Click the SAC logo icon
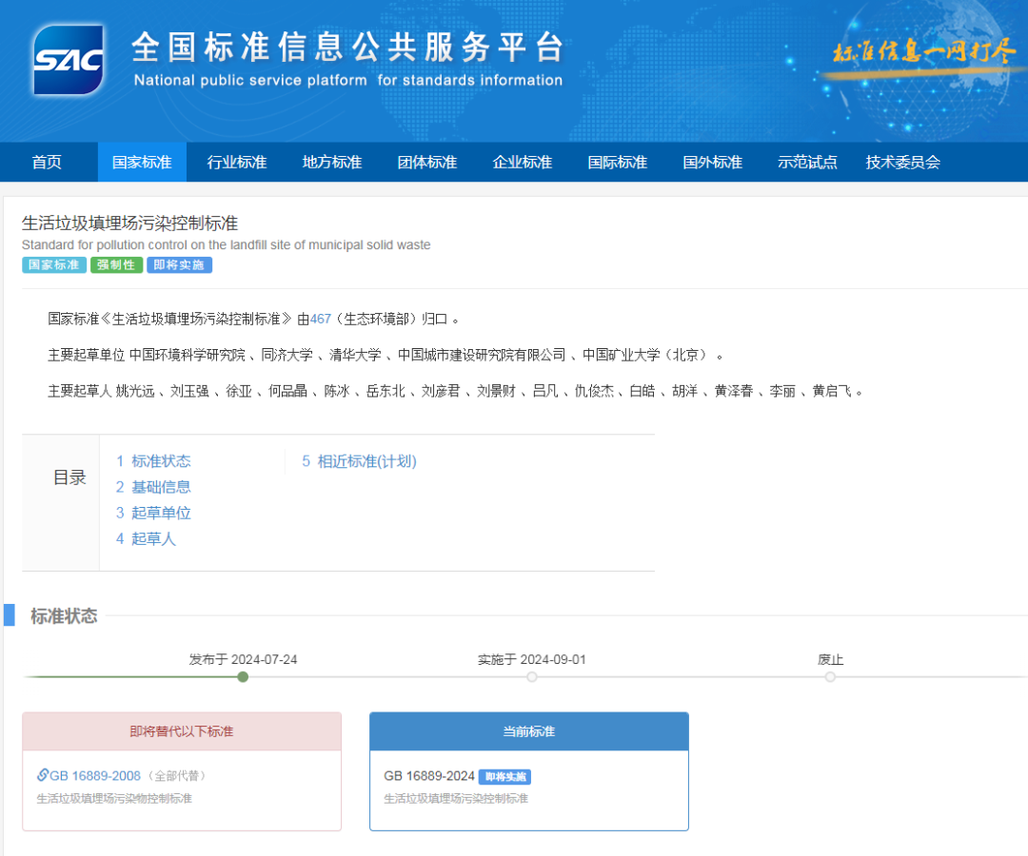 68,60
